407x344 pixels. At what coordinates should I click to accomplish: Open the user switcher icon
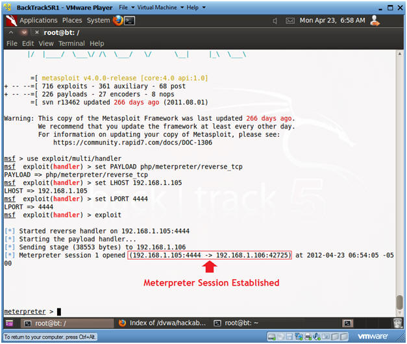click(375, 21)
